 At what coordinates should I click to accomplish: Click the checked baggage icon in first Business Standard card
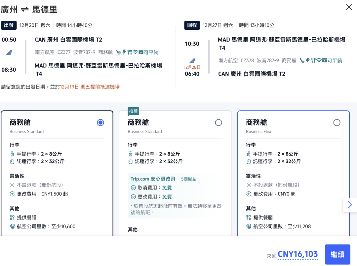click(12, 161)
